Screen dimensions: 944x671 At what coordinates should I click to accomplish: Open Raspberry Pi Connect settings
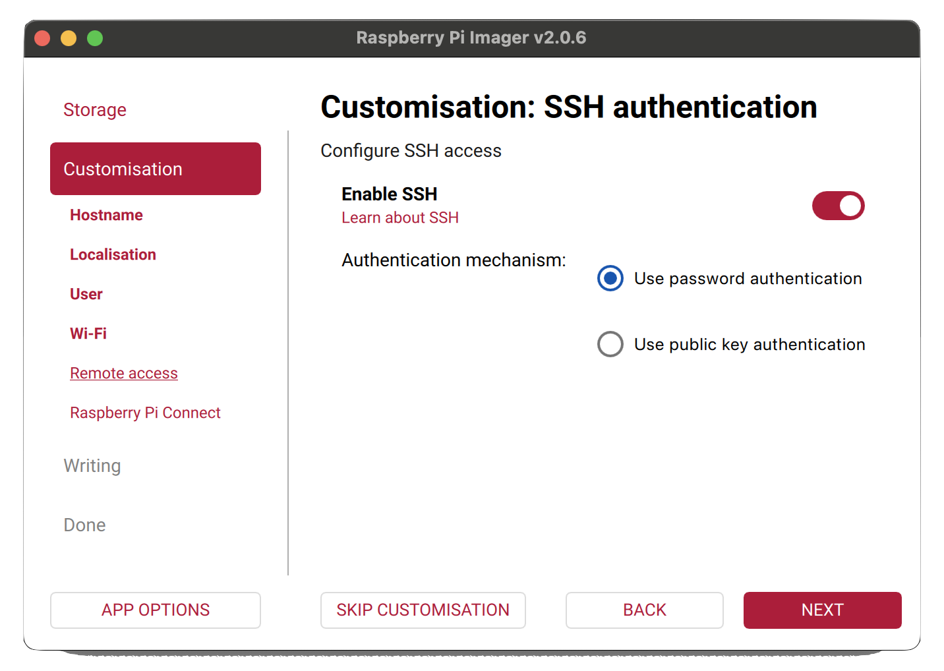[x=145, y=412]
